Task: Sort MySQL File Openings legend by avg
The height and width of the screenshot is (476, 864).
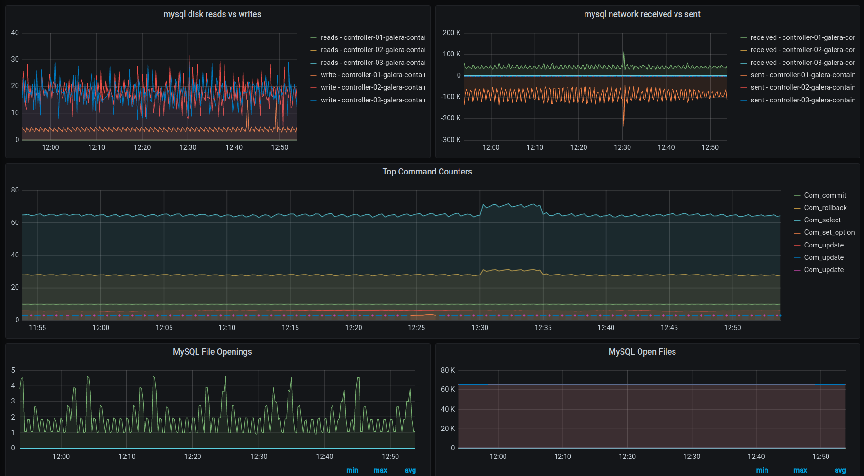Action: pyautogui.click(x=410, y=470)
